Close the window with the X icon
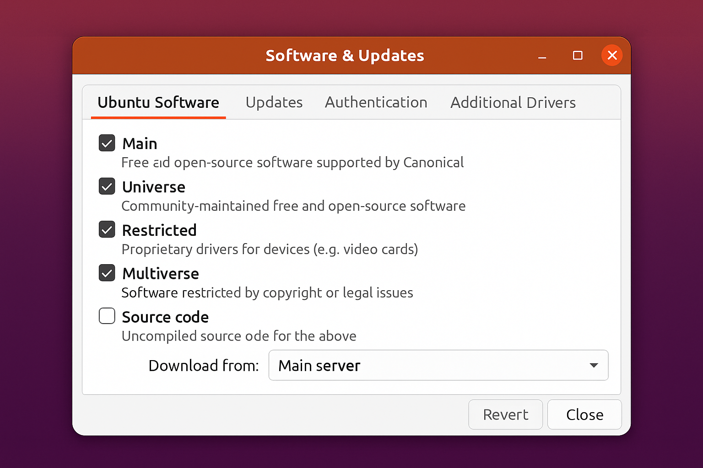The image size is (703, 468). point(612,55)
